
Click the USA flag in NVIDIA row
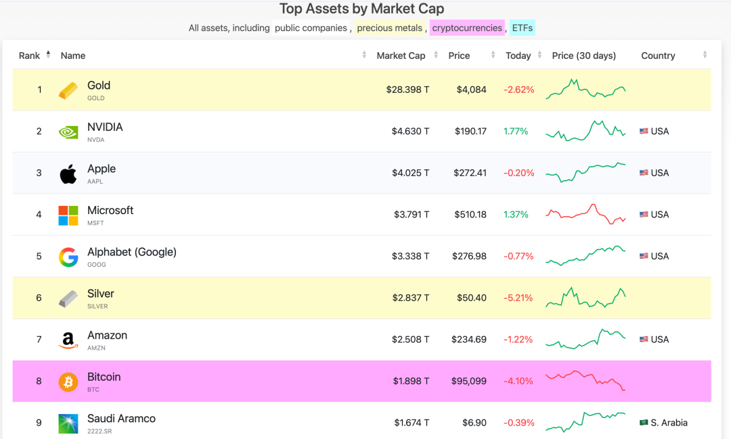[x=644, y=131]
